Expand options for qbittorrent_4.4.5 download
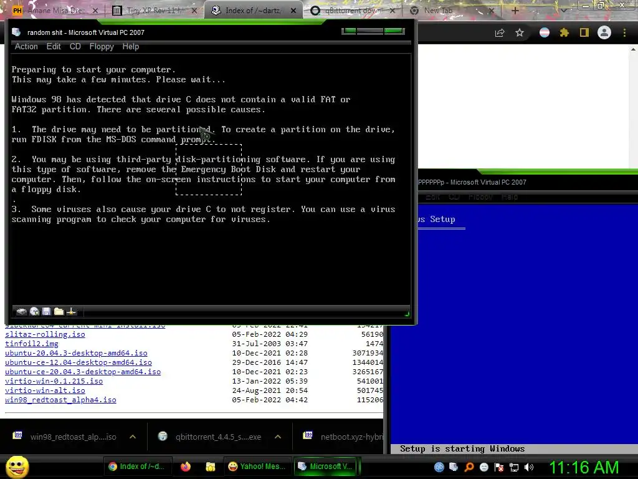 click(x=278, y=437)
